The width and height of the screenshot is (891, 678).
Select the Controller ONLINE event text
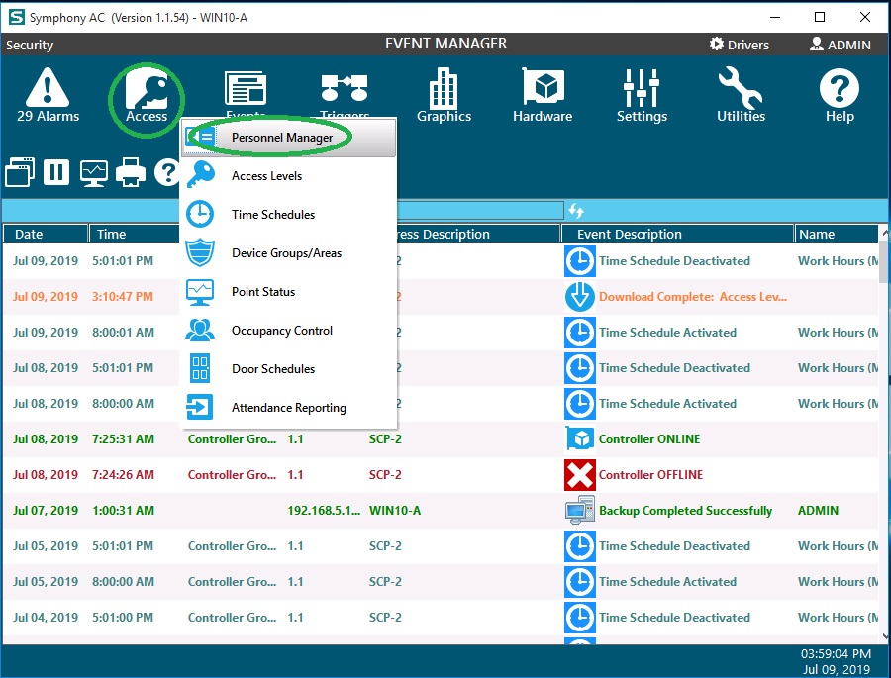point(649,438)
